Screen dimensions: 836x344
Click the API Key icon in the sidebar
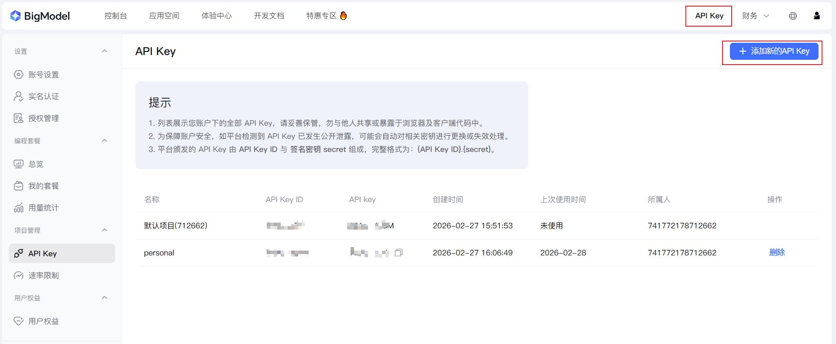point(18,254)
